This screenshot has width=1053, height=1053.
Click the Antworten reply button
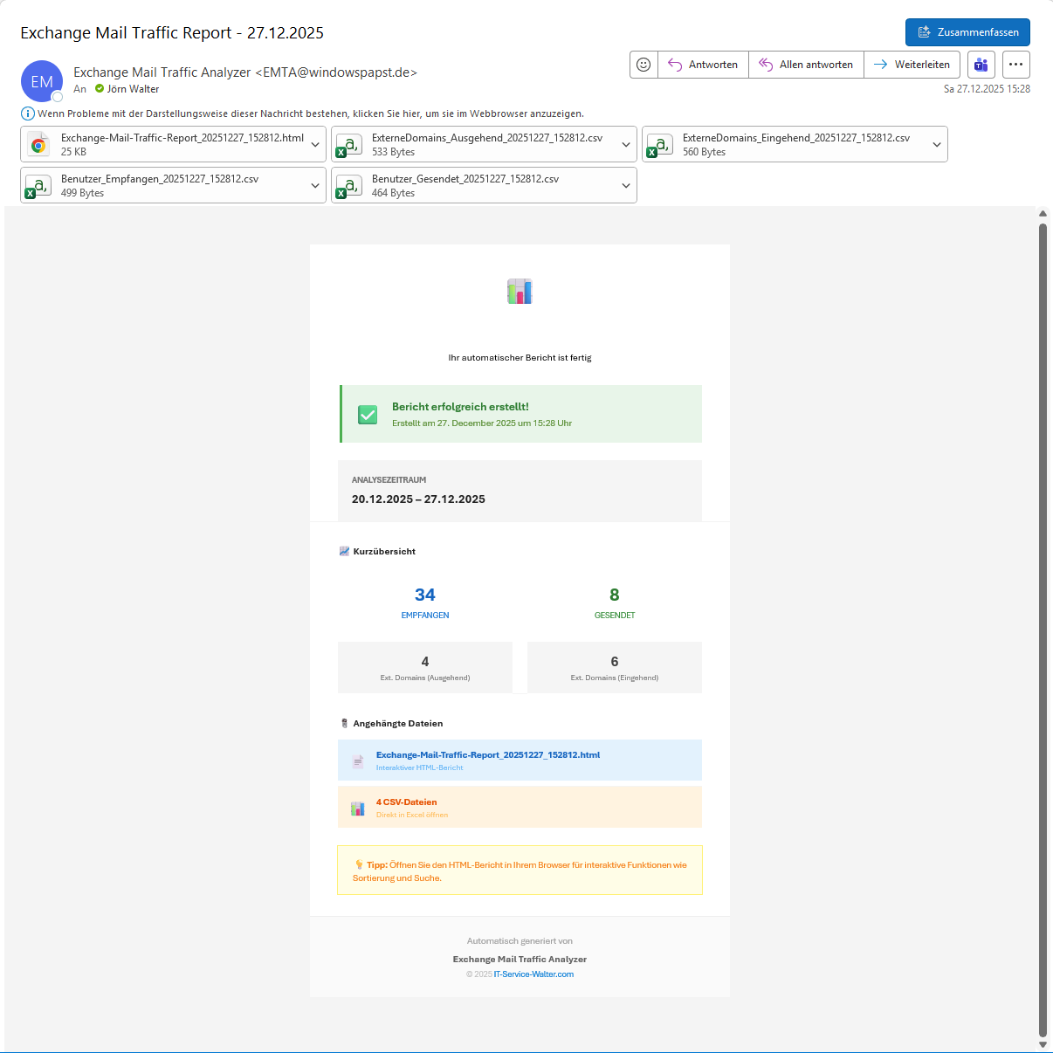pyautogui.click(x=703, y=65)
